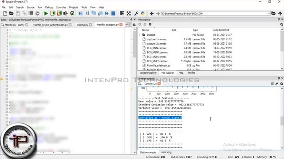Viewport: 284px width, 159px height.
Task: Continue debug execution icon
Action: tap(106, 13)
